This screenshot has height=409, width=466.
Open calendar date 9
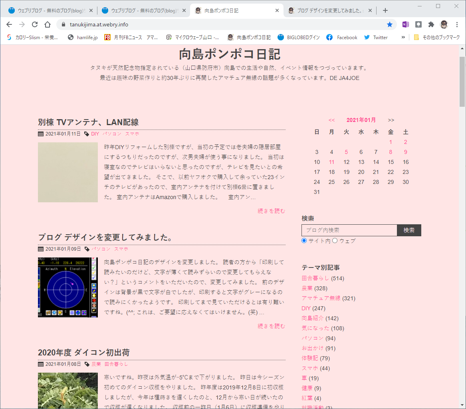405,152
